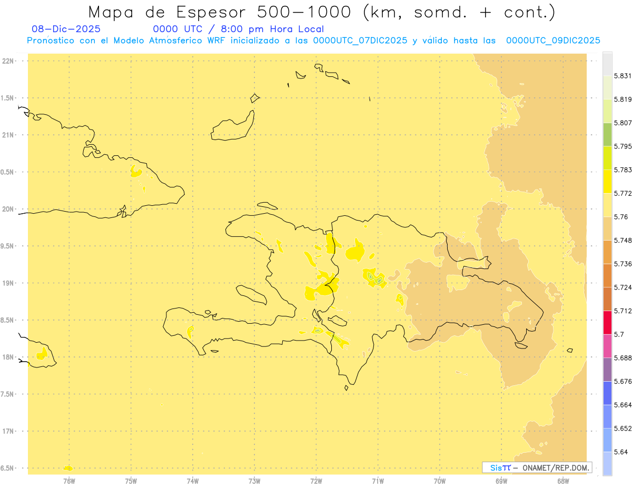
Task: Click the 68W longitude axis label
Action: [563, 481]
